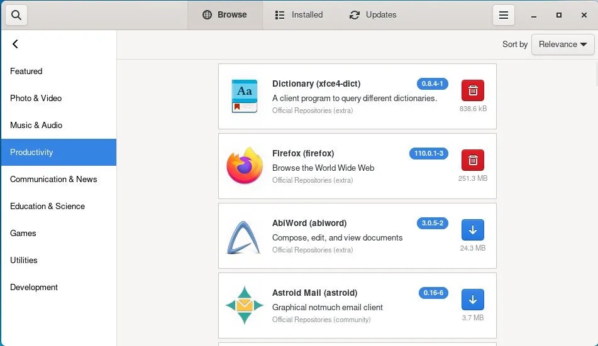The height and width of the screenshot is (346, 598).
Task: Switch to the Updates tab
Action: click(x=373, y=15)
